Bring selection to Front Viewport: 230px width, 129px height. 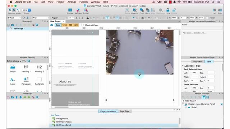pos(142,10)
